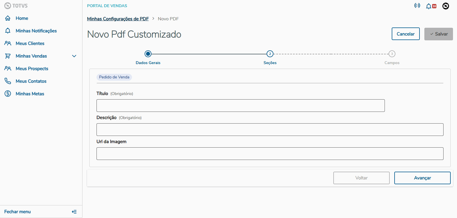
Task: Open Meus Clientes in the sidebar
Action: [30, 43]
